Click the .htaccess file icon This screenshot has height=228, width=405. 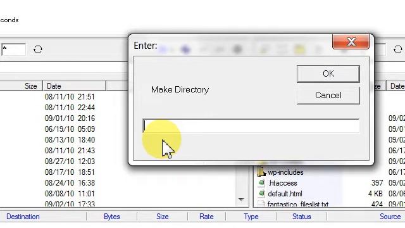[261, 183]
